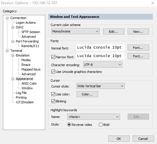
Task: Collapse the SSH2 tree node
Action: click(13, 27)
